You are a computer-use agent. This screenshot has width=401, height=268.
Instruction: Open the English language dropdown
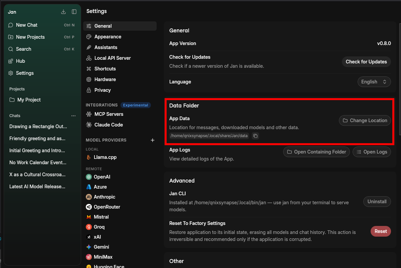[374, 82]
